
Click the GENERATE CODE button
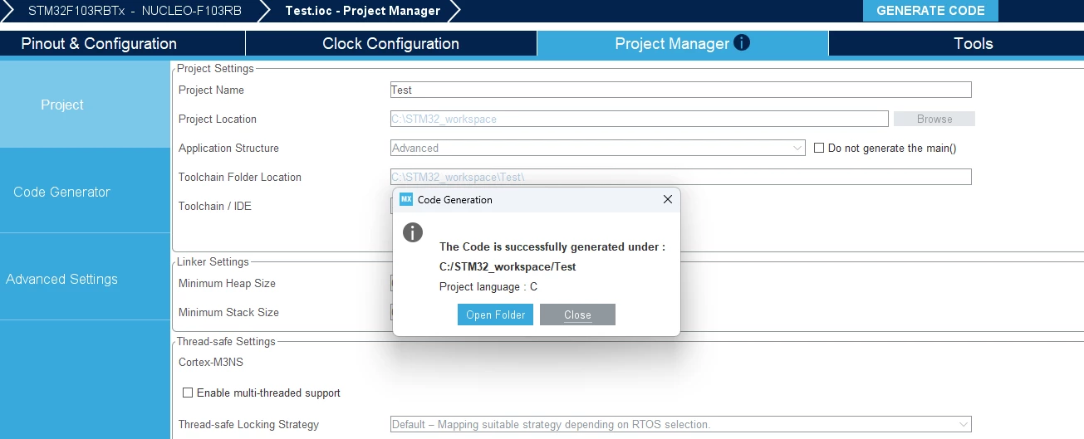[930, 11]
